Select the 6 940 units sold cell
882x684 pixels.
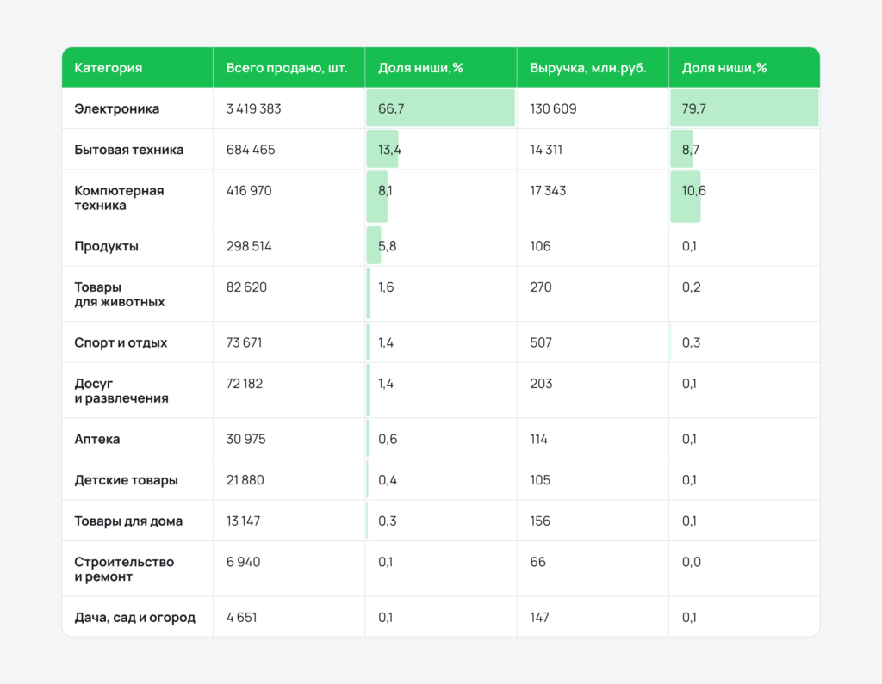243,562
